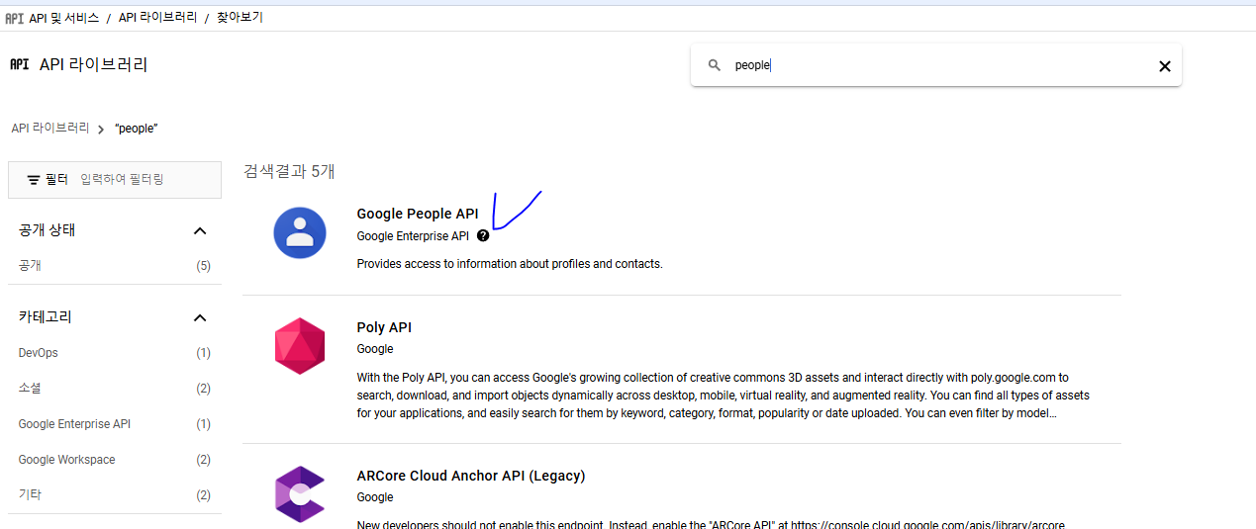Click the filter lines icon
The height and width of the screenshot is (529, 1256).
34,180
